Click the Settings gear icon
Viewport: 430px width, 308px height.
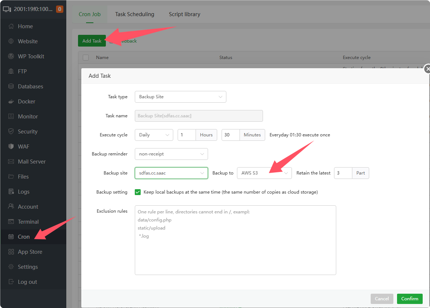pyautogui.click(x=11, y=267)
